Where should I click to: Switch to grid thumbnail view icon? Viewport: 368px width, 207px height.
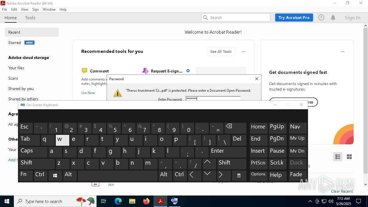coord(349,157)
